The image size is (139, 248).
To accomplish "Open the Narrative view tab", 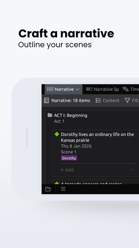I will tap(63, 89).
